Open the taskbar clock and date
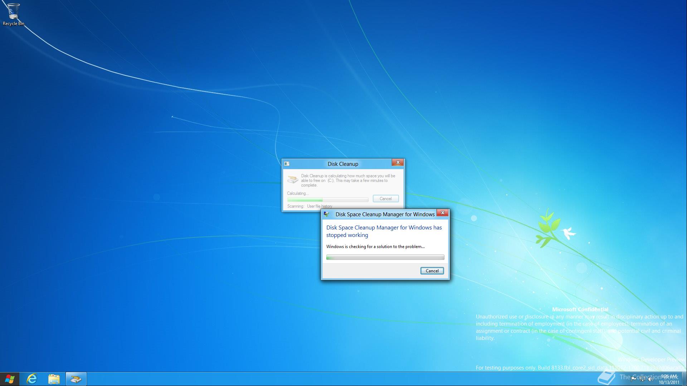 [669, 379]
